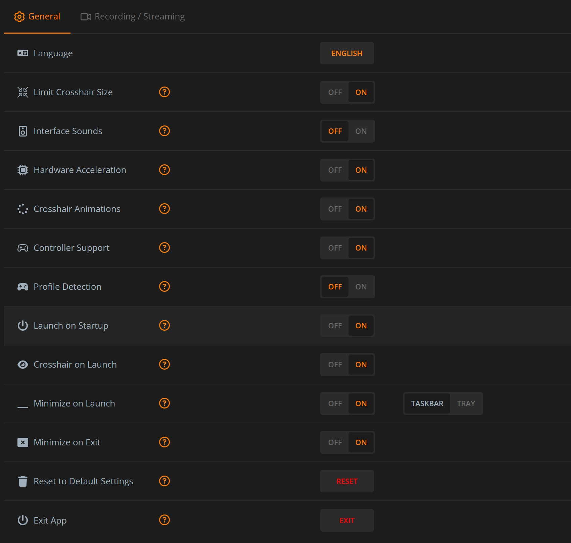Turn Crosshair on Launch OFF
Screen dimensions: 571x543
[335, 365]
